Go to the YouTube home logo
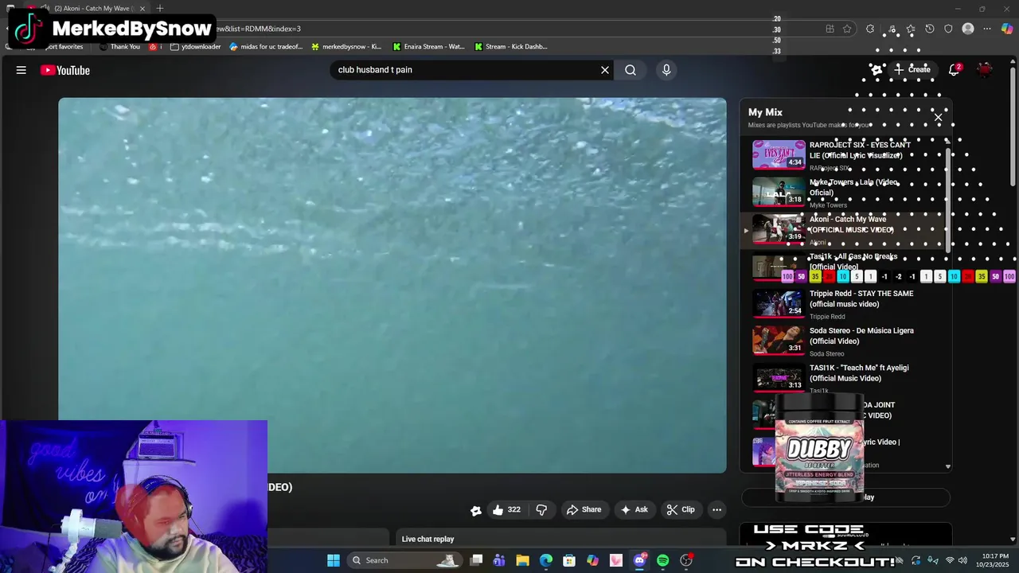 65,70
